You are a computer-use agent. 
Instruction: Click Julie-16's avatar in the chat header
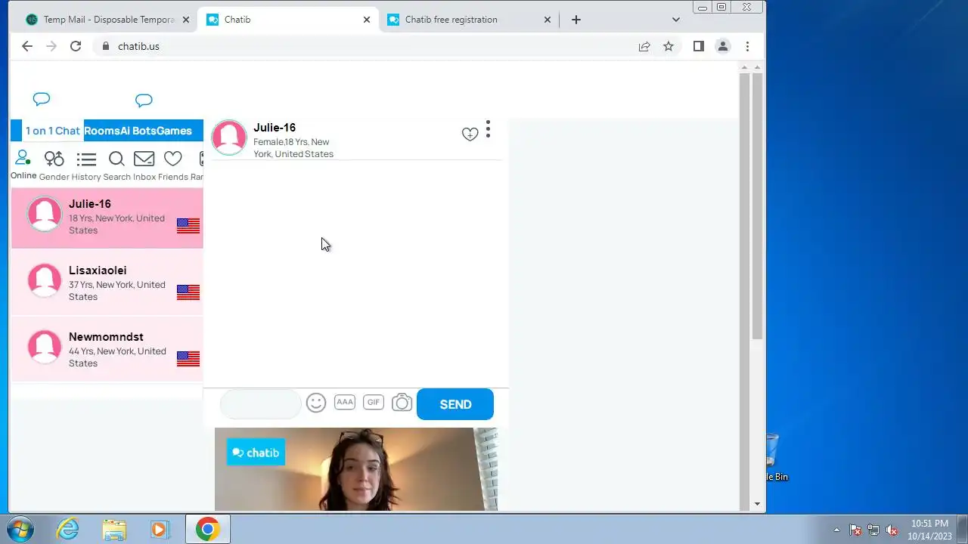click(229, 138)
